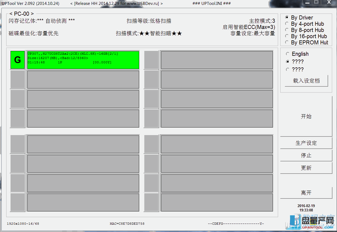Enable the By 16-port Hub option
337x232 pixels.
click(x=287, y=36)
